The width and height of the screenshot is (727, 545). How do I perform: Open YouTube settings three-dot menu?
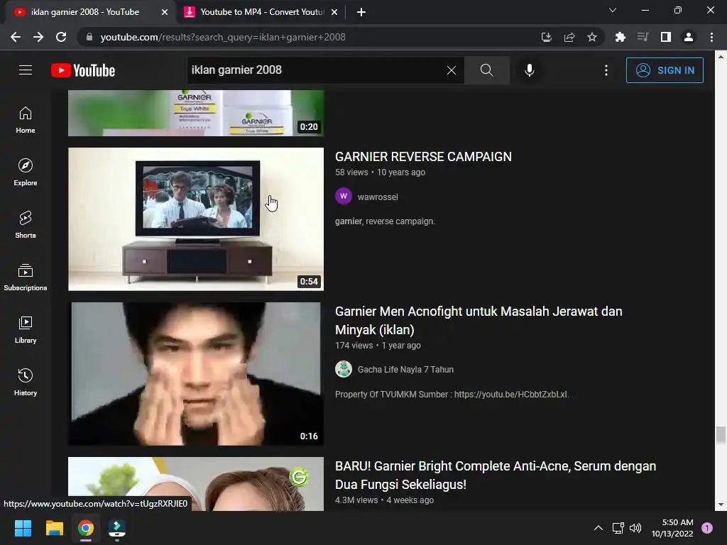[606, 70]
